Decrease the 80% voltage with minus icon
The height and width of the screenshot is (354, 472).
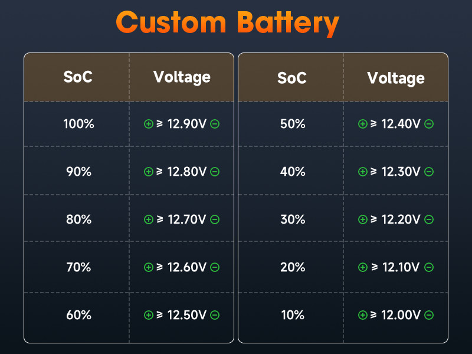click(x=215, y=219)
